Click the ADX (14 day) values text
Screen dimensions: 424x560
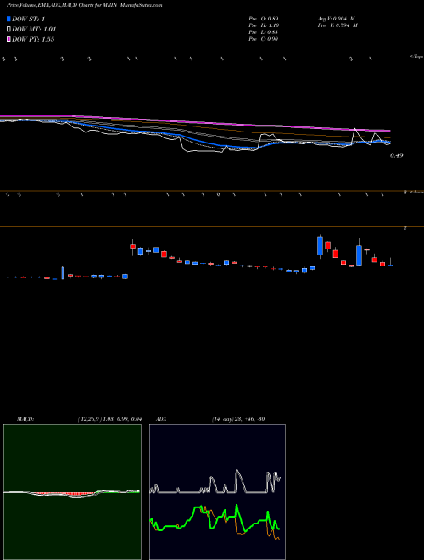click(x=238, y=419)
